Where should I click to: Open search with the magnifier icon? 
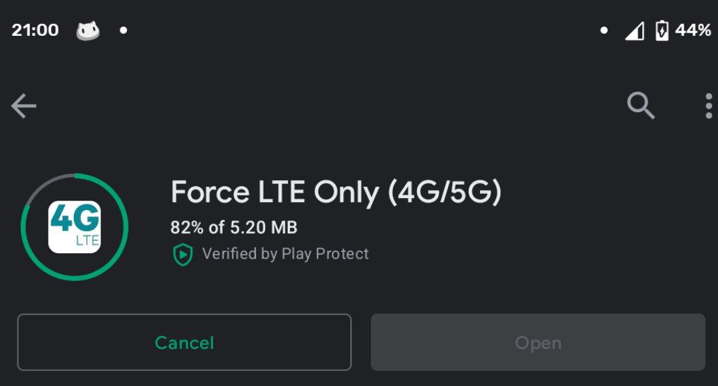641,105
